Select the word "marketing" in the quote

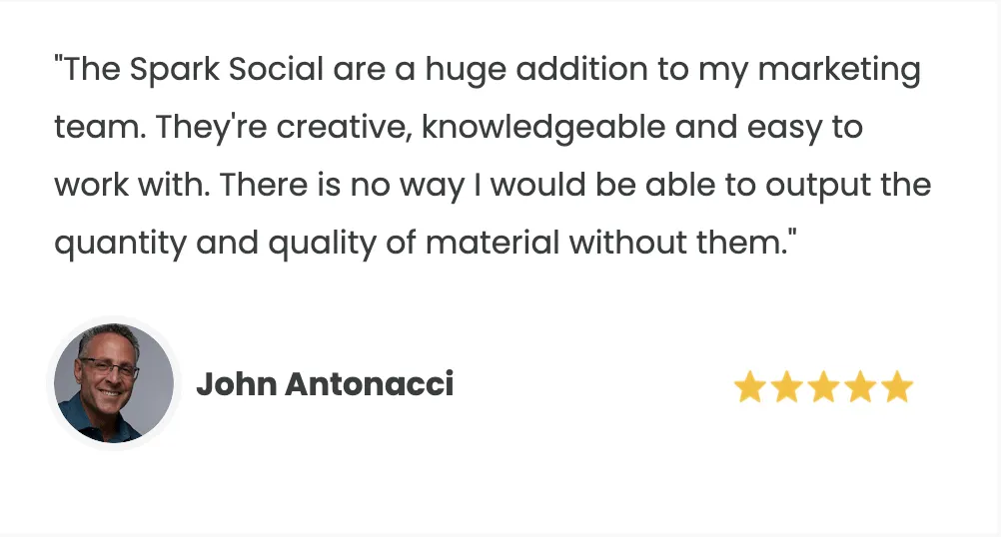click(839, 70)
